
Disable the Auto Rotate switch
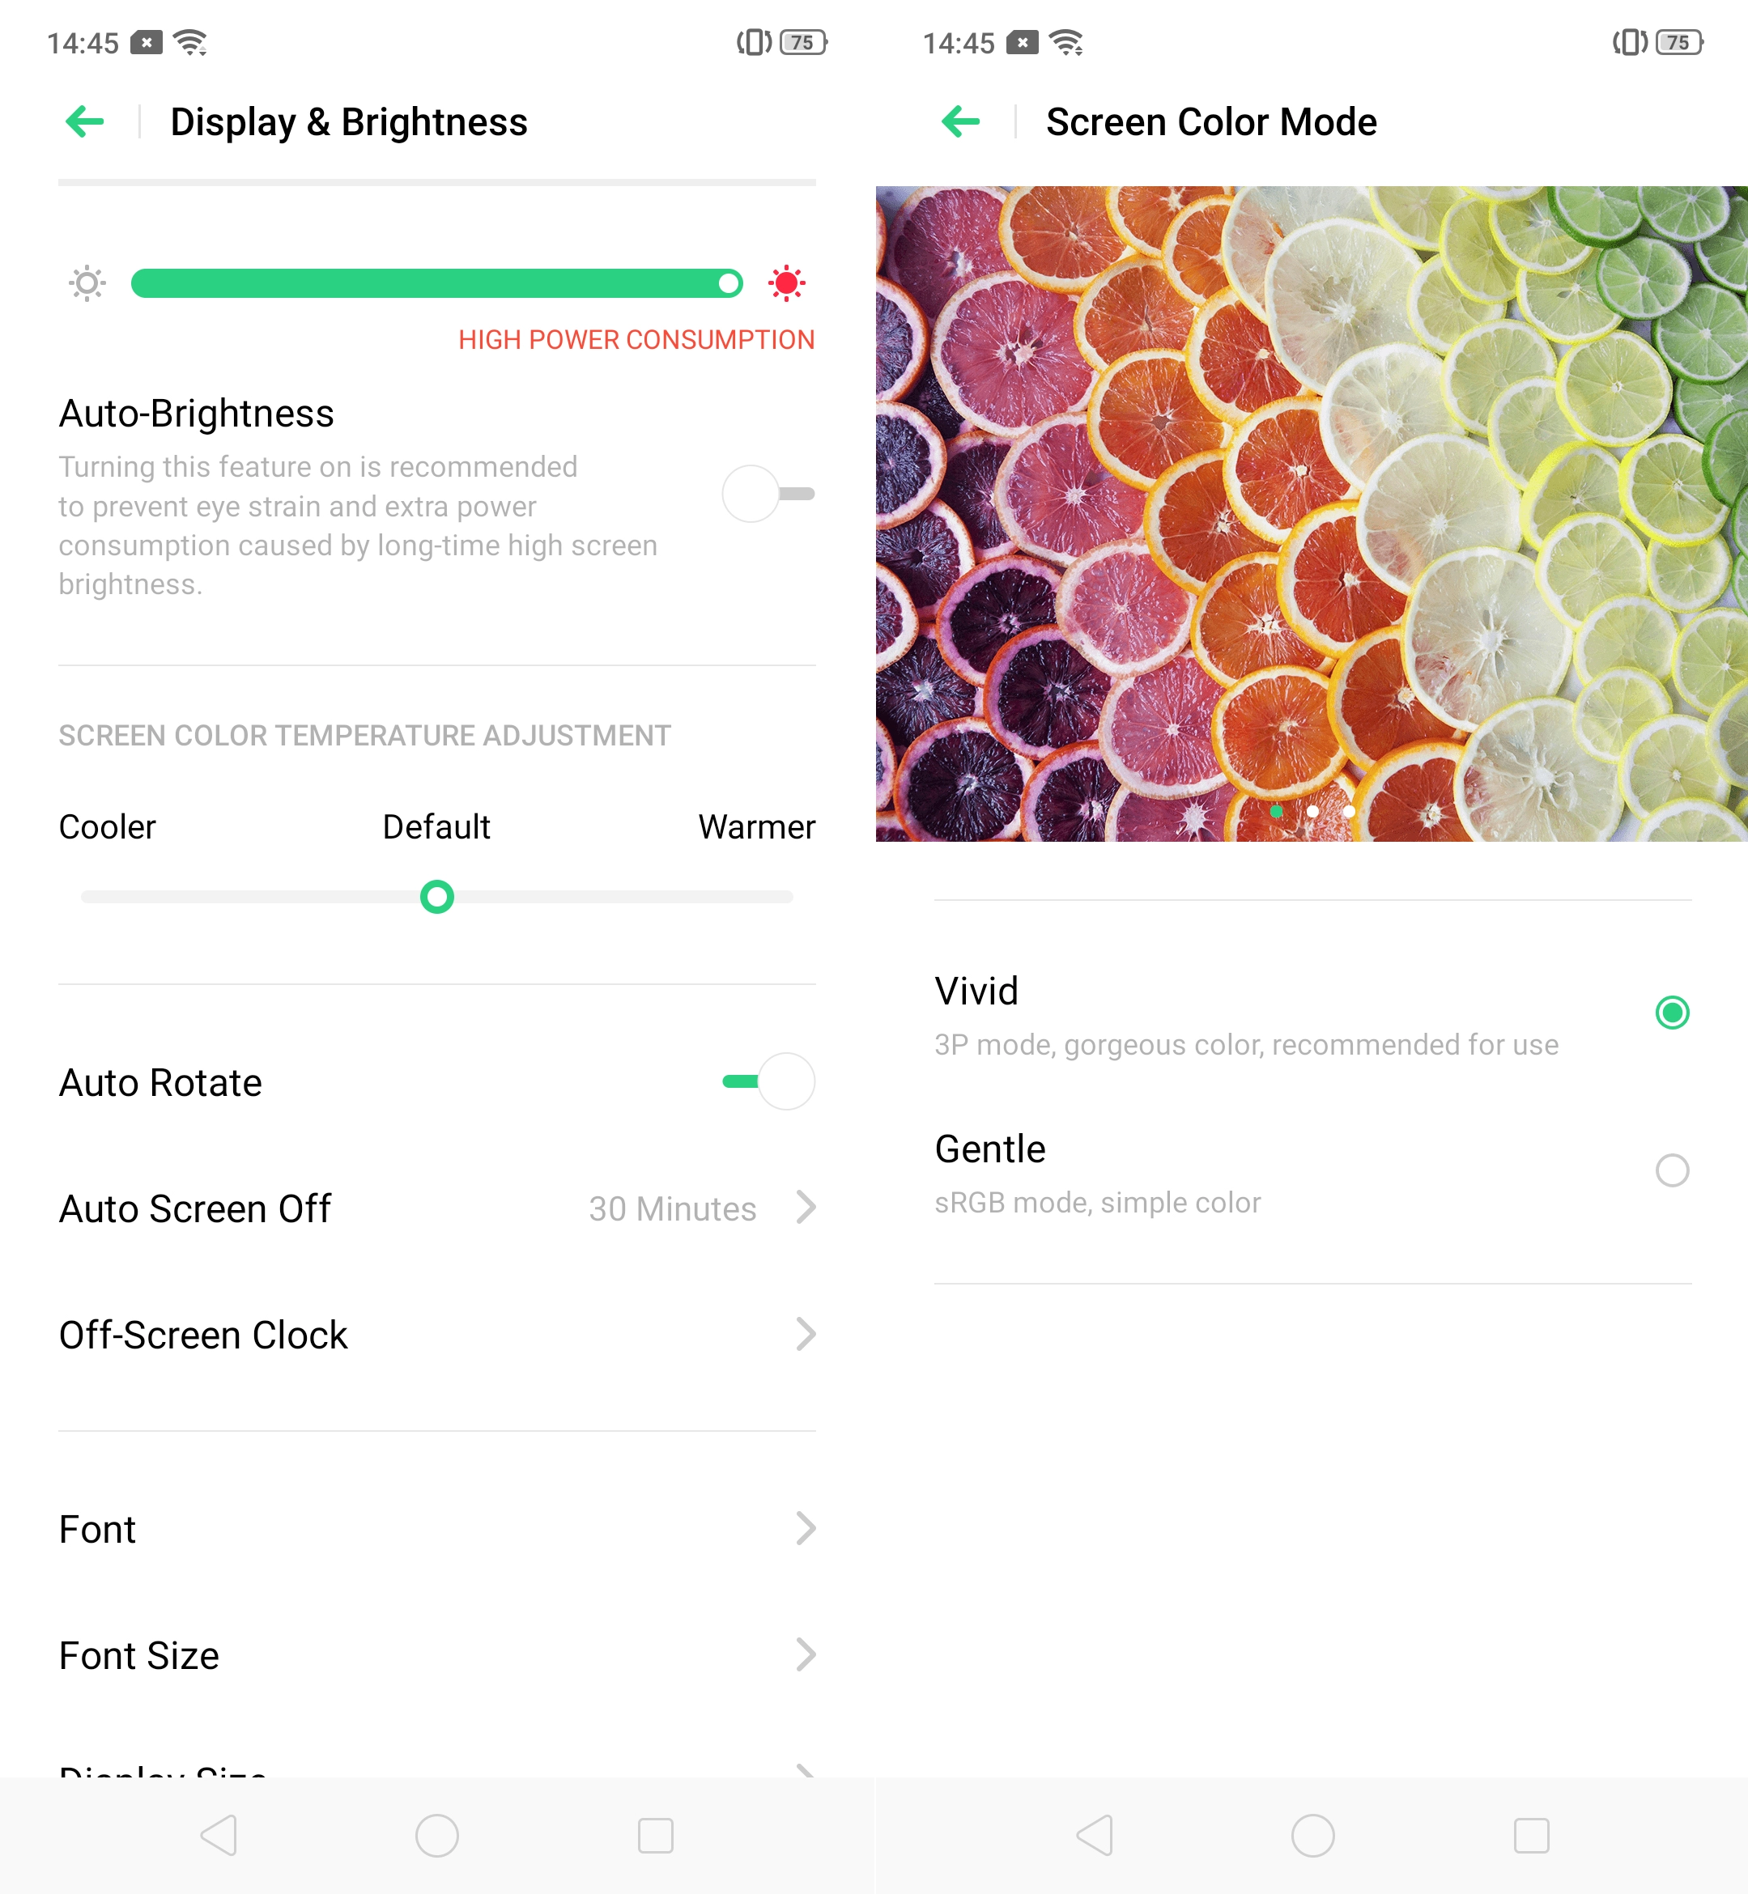(768, 1081)
